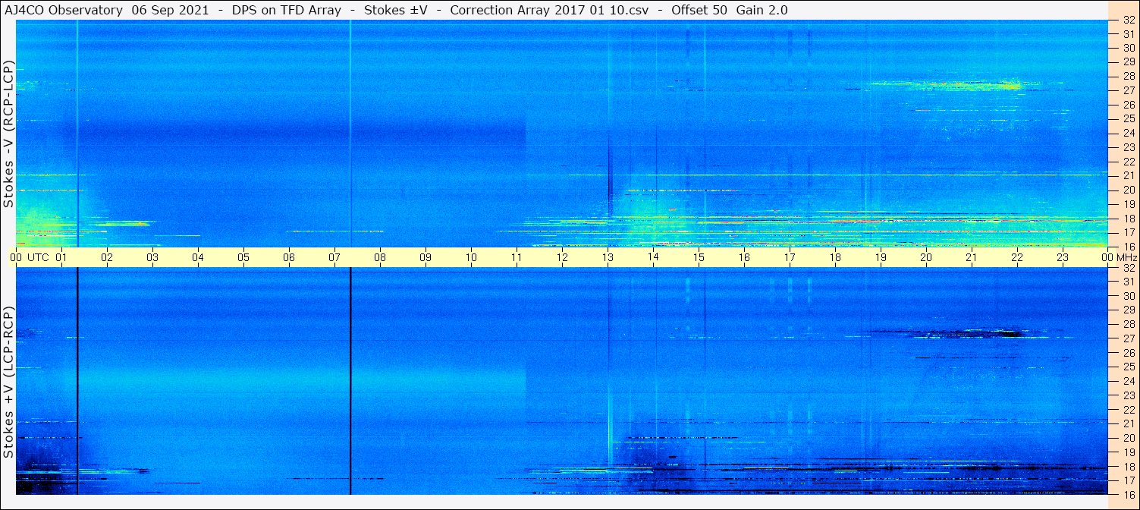Select the 19 MHz label of the Stokes +V panel
This screenshot has width=1140, height=510.
[x=1129, y=452]
